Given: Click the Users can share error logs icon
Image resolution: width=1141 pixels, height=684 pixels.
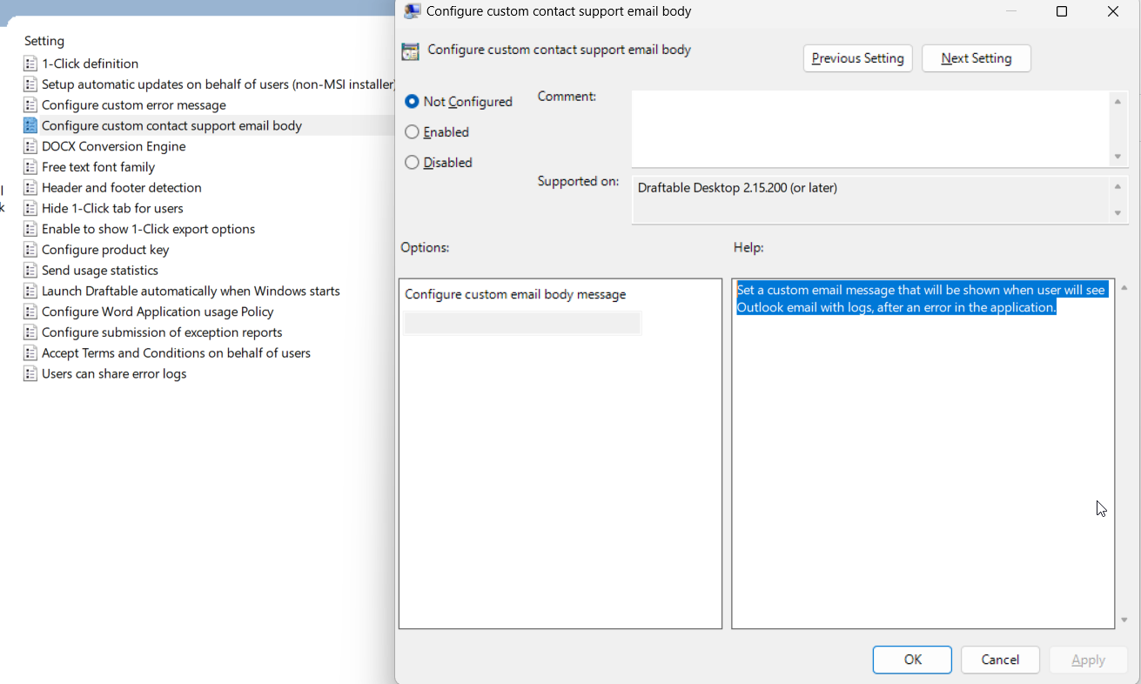Looking at the screenshot, I should 29,373.
